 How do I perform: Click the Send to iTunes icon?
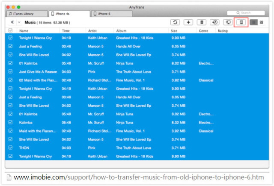[x=215, y=22]
